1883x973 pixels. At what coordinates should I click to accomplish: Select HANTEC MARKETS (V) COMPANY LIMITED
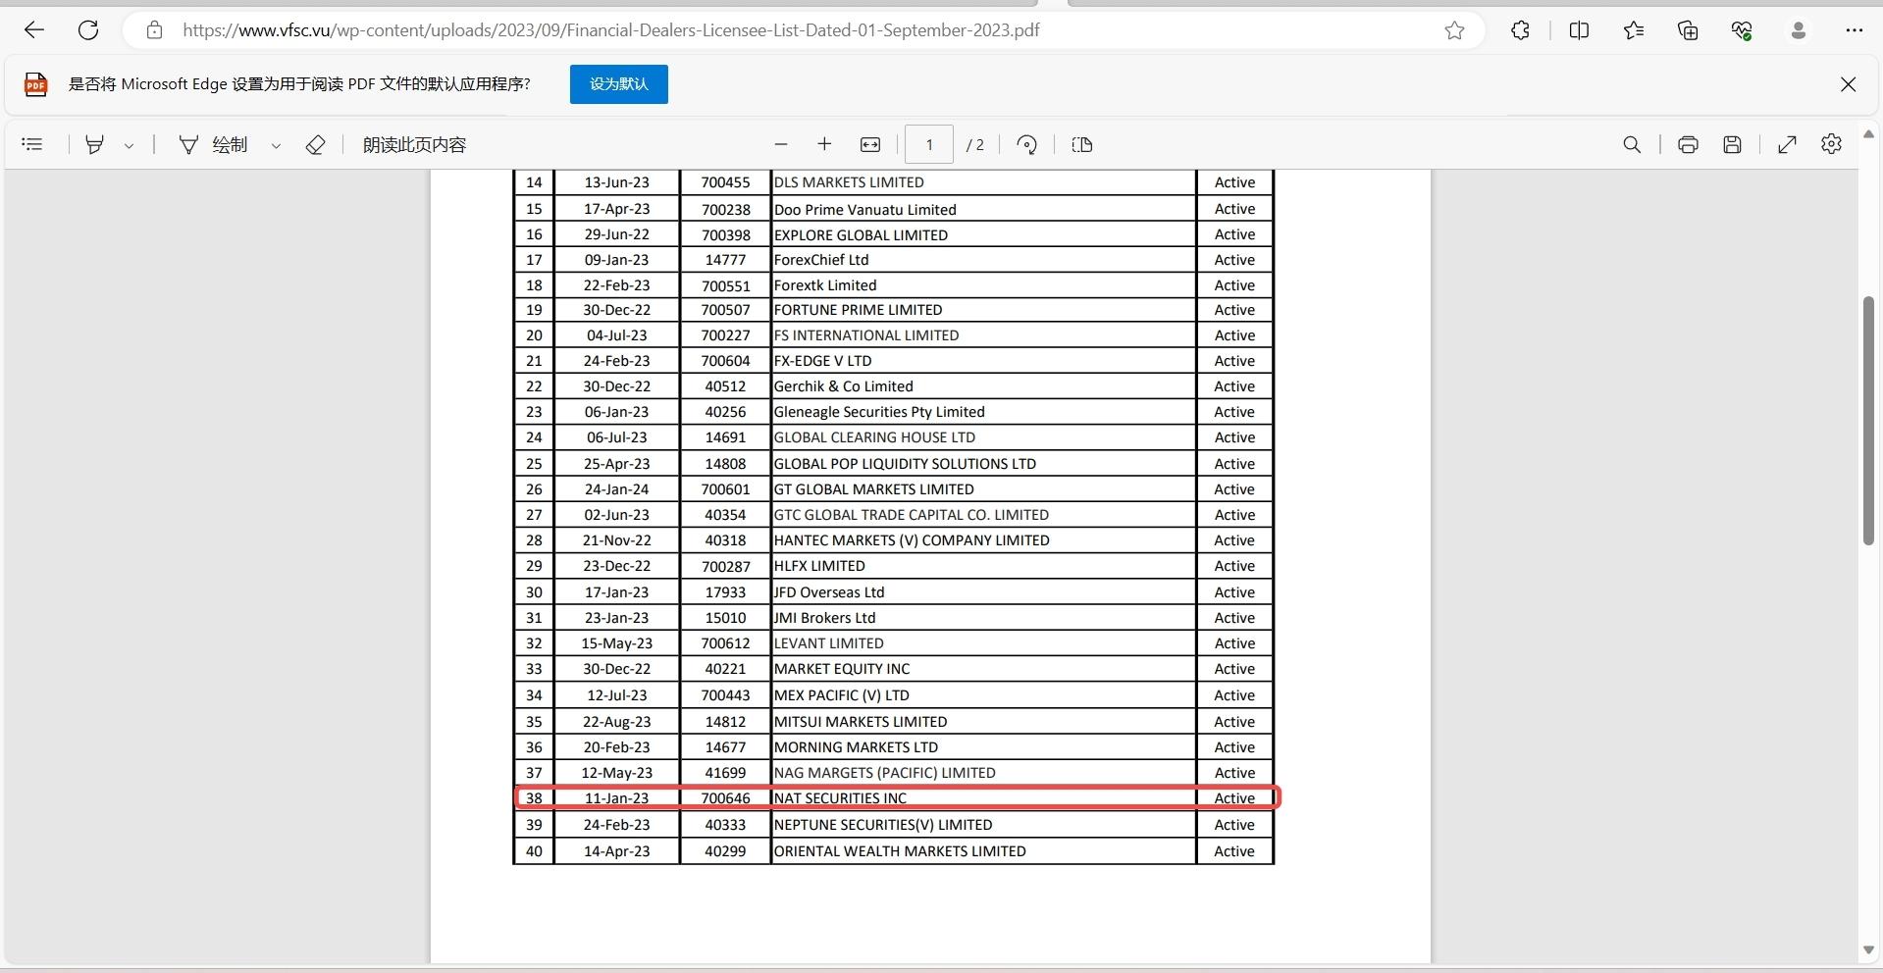[912, 540]
